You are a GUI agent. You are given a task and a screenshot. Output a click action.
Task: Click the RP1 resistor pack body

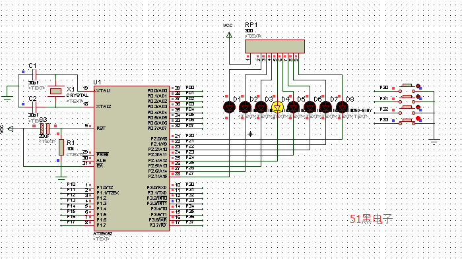click(x=275, y=47)
